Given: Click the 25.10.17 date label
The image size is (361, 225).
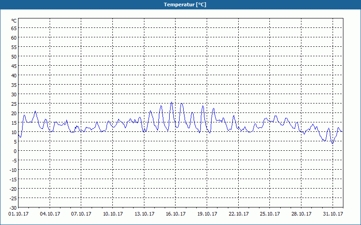Looking at the screenshot, I should click(x=270, y=214).
